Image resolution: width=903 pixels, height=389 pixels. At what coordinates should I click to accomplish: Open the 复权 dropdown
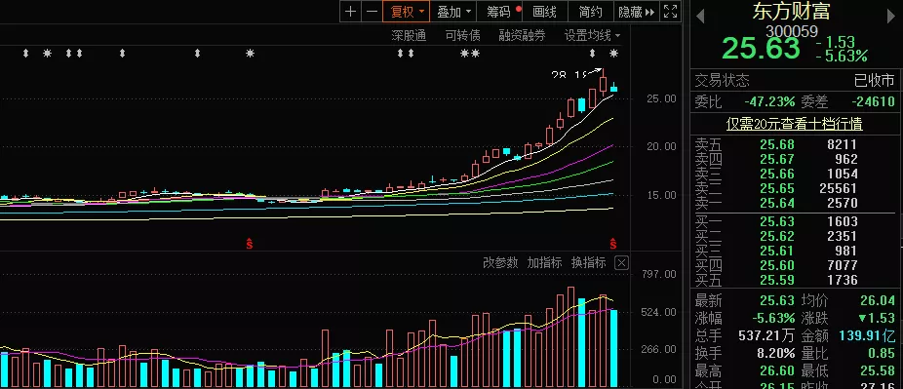(407, 12)
